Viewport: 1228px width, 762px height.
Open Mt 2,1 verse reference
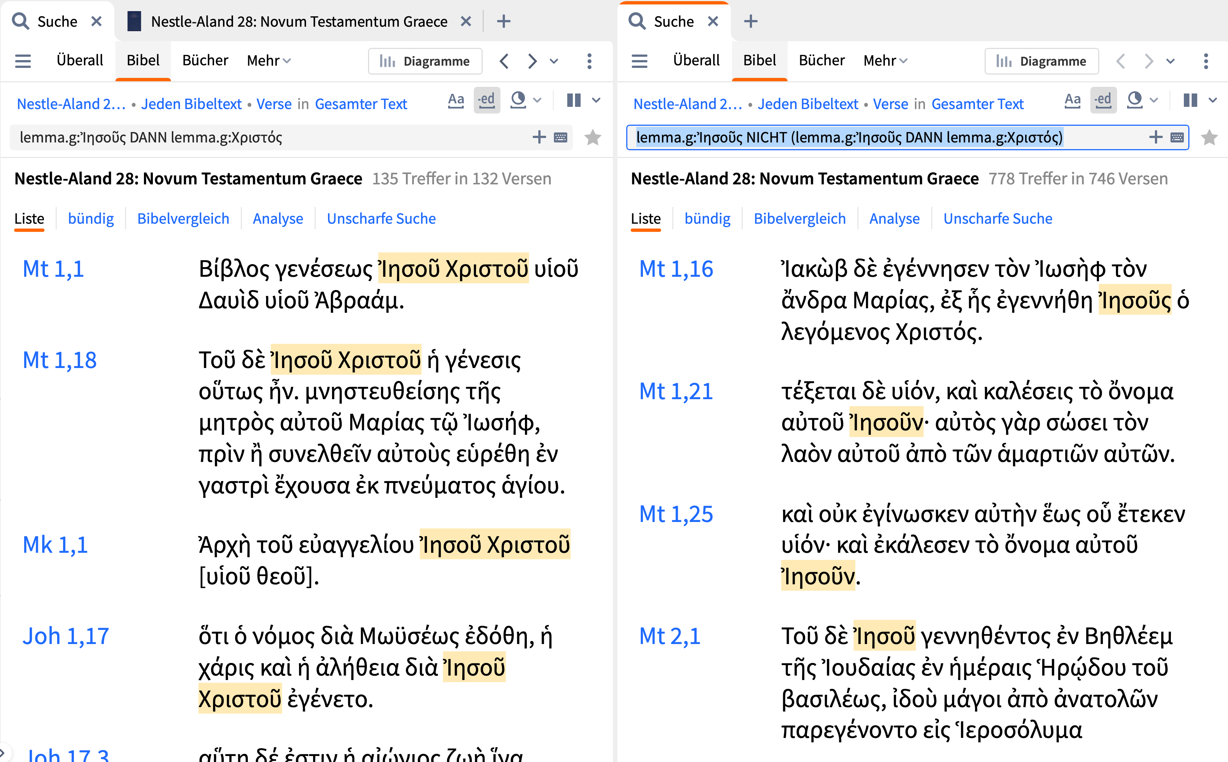click(x=670, y=635)
